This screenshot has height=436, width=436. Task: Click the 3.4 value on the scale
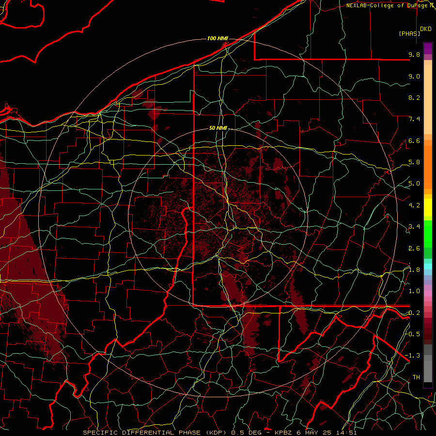click(x=414, y=227)
